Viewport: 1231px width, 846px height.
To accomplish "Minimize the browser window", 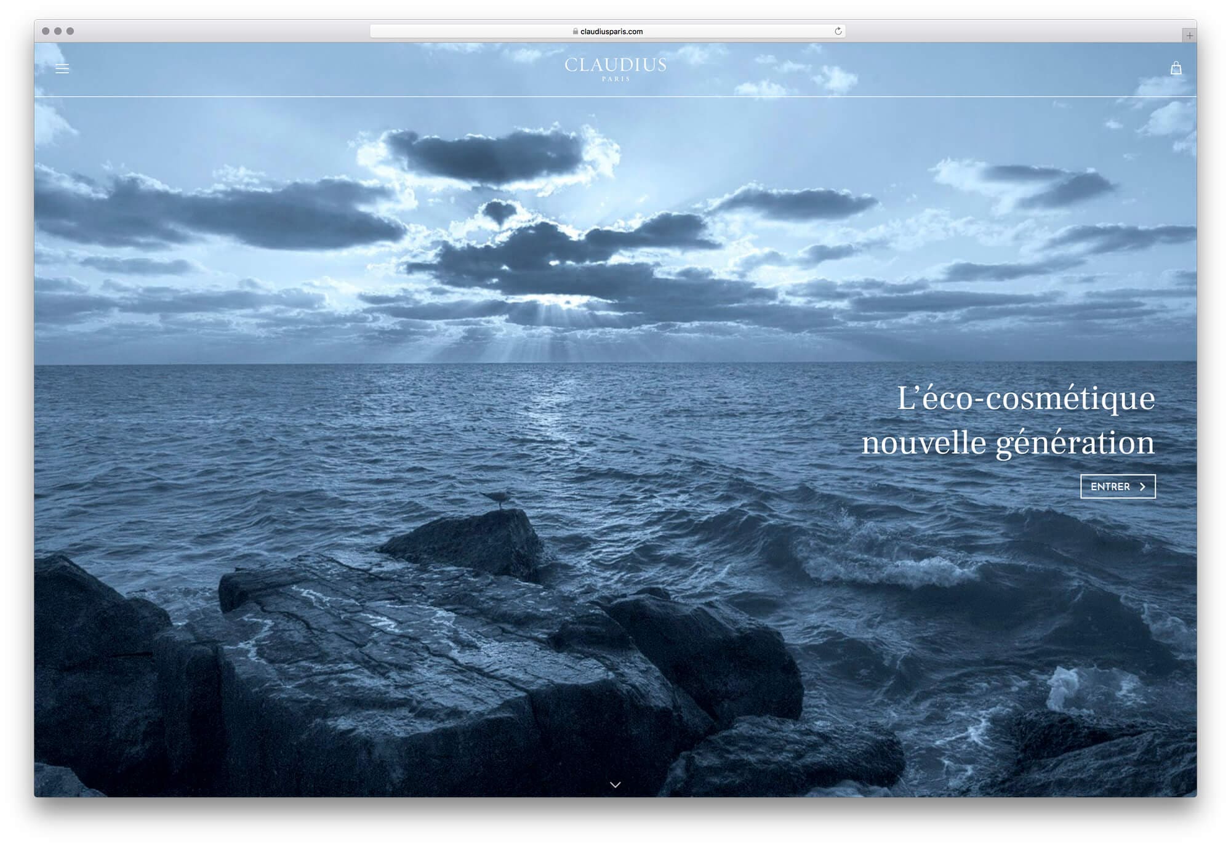I will point(58,31).
